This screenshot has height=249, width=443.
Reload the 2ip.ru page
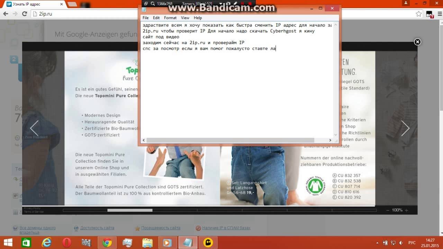(25, 14)
